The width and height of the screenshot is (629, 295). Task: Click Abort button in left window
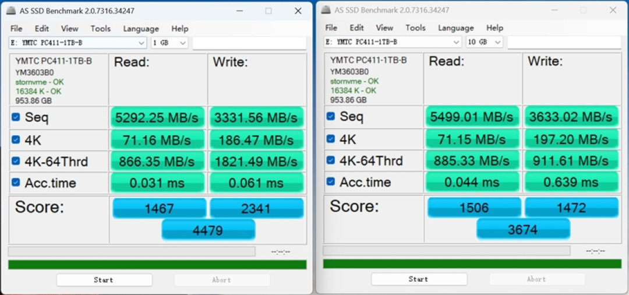[x=222, y=280]
